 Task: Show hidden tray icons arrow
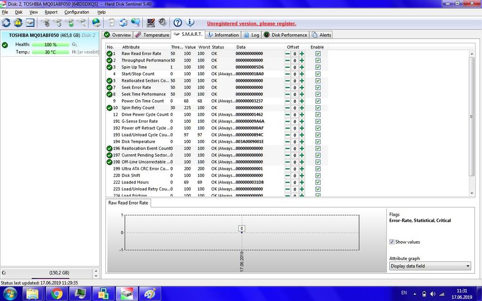[415, 294]
